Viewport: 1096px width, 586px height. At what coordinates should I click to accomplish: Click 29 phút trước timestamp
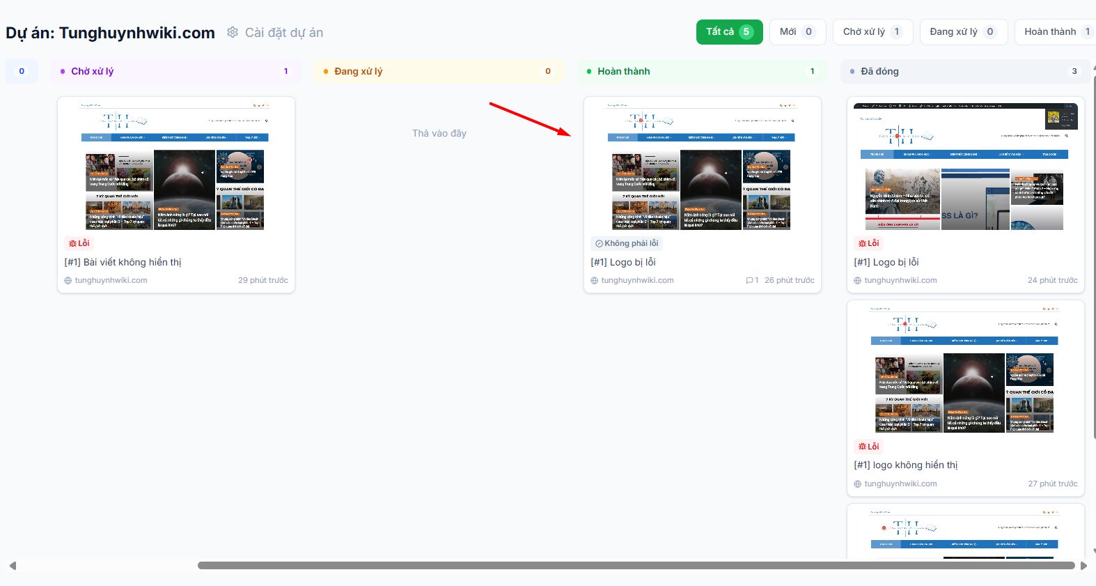click(263, 280)
